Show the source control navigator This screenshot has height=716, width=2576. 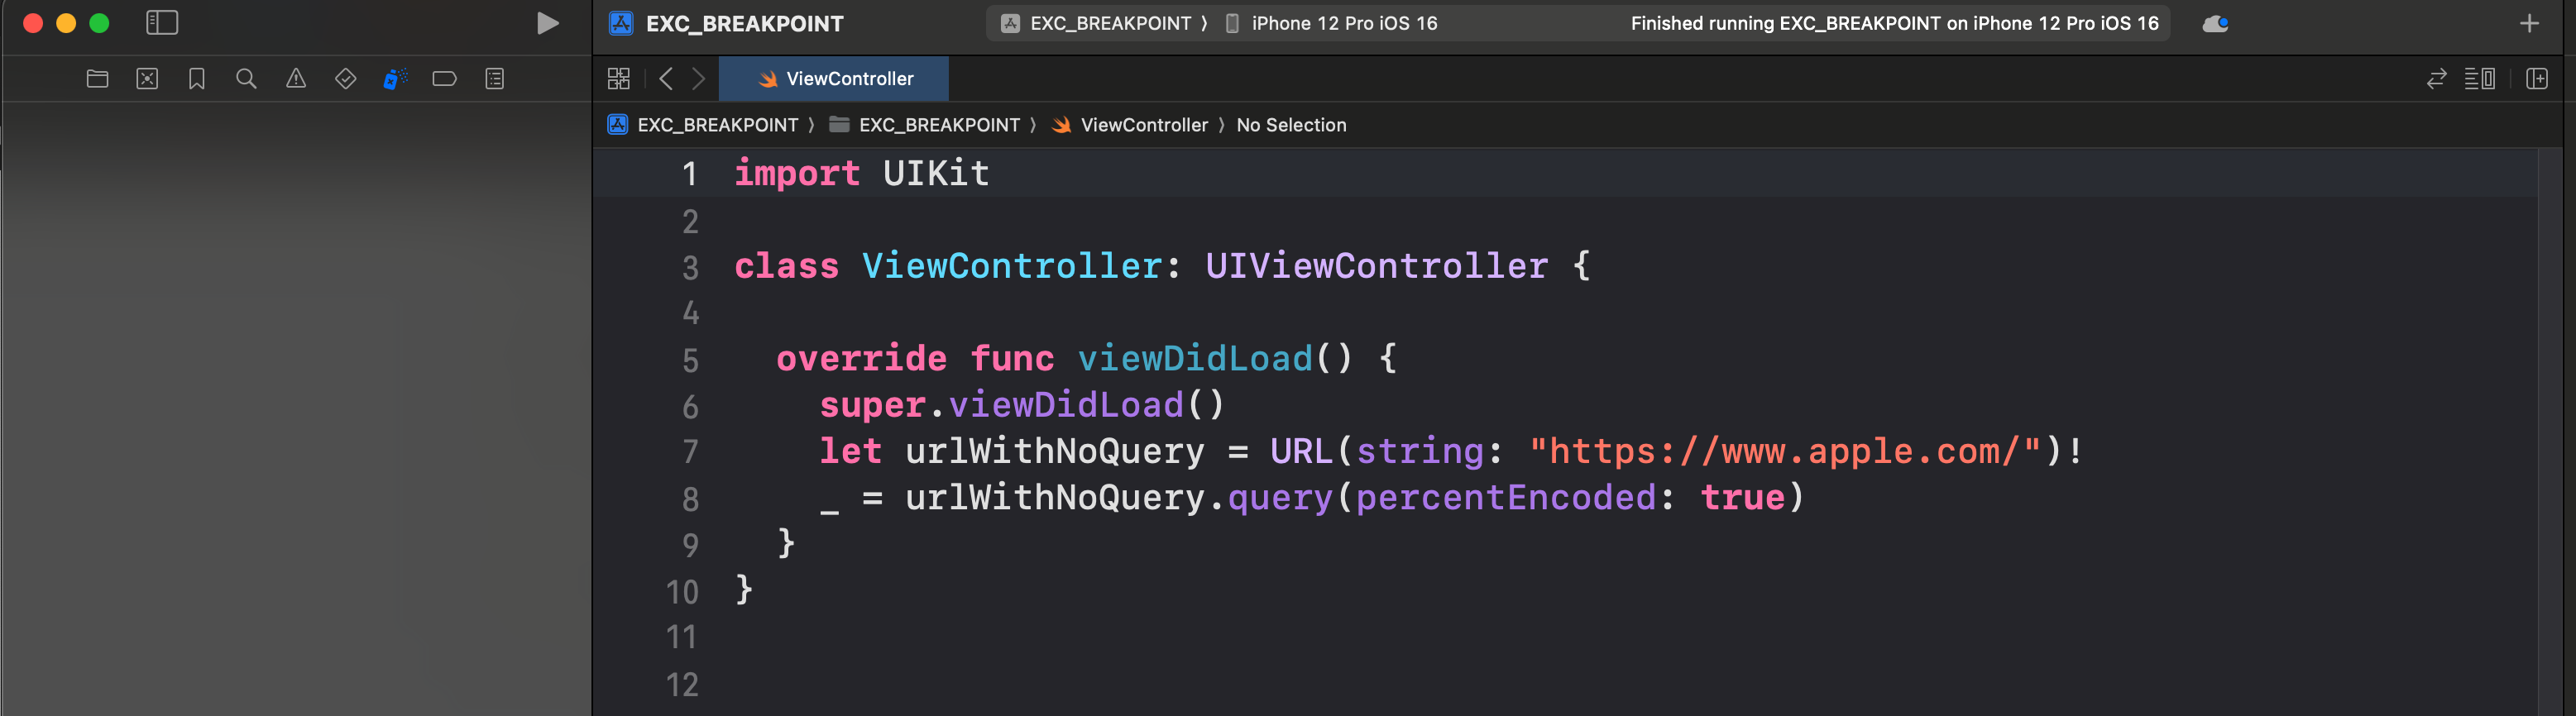(x=147, y=79)
